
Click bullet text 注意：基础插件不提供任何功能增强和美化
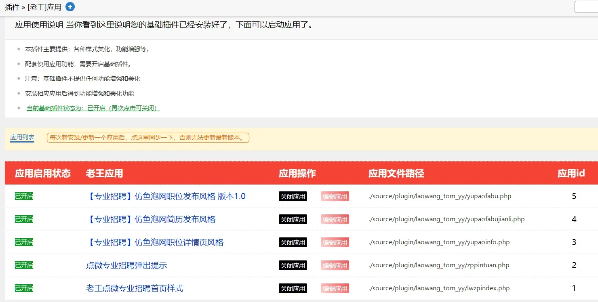(83, 79)
